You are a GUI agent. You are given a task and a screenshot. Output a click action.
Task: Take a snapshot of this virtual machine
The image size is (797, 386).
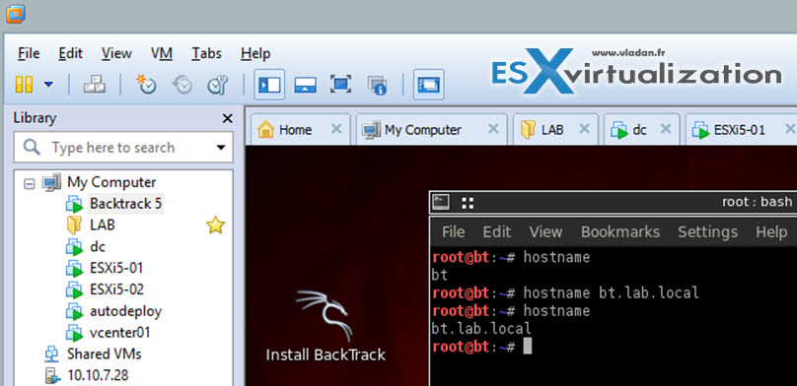(x=146, y=85)
